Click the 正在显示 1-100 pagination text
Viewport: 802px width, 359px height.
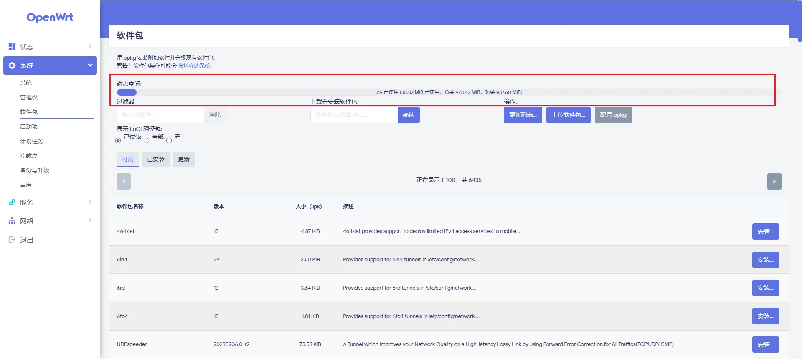449,180
